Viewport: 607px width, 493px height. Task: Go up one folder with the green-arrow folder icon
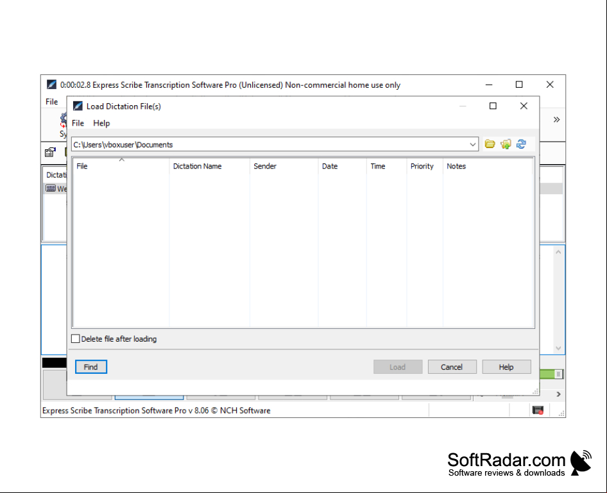tap(506, 144)
